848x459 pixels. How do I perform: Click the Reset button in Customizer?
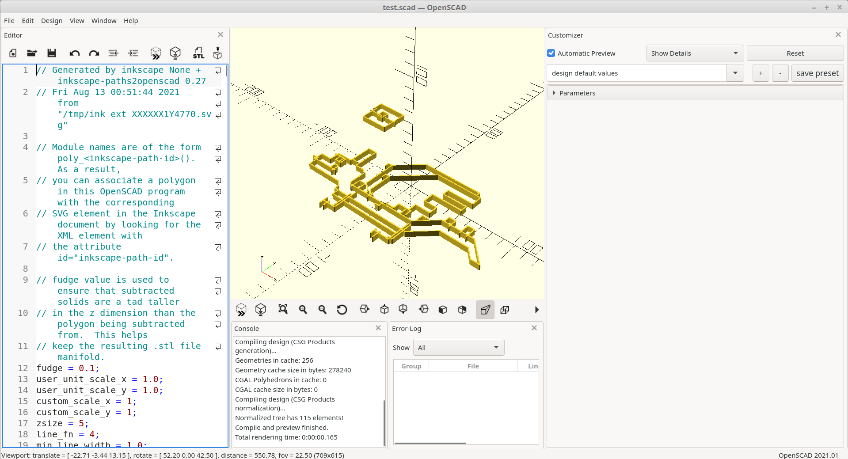tap(795, 53)
